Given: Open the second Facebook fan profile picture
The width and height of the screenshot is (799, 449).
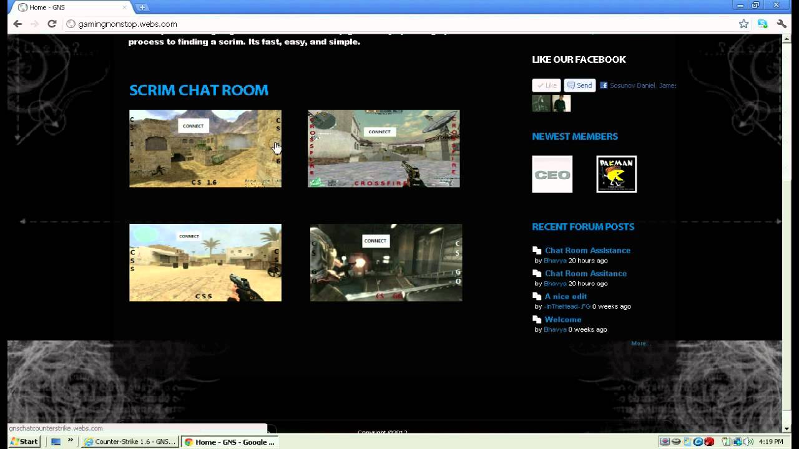Looking at the screenshot, I should pyautogui.click(x=561, y=103).
